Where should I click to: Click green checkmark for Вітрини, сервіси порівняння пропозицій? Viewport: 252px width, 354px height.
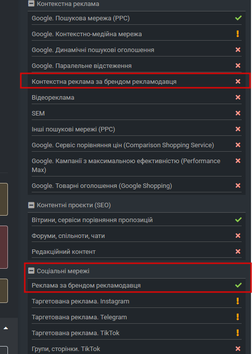tap(238, 220)
